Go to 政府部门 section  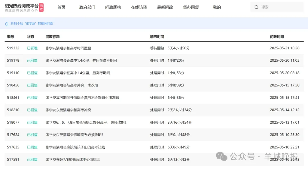point(87,7)
